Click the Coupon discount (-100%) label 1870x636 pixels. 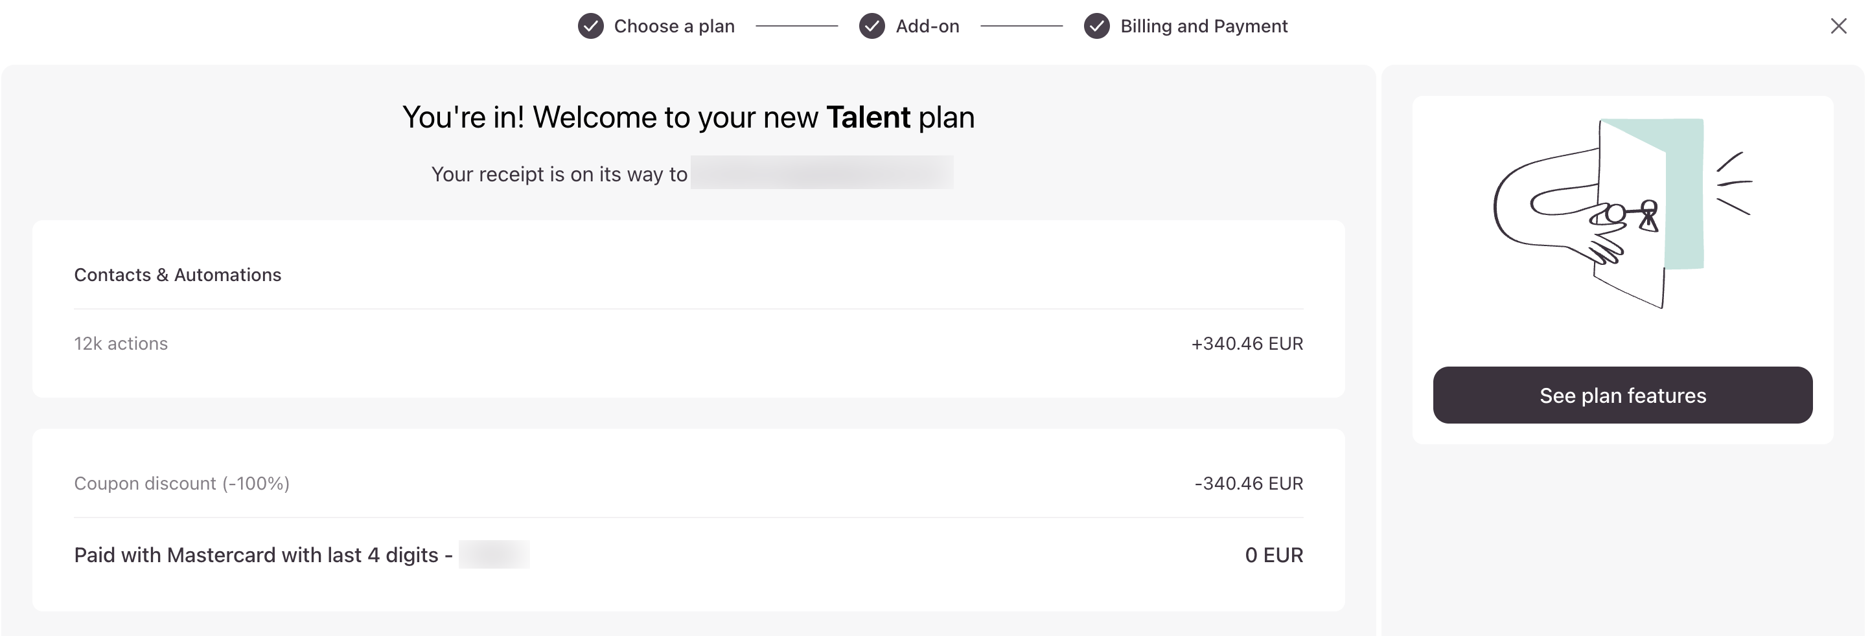tap(181, 484)
